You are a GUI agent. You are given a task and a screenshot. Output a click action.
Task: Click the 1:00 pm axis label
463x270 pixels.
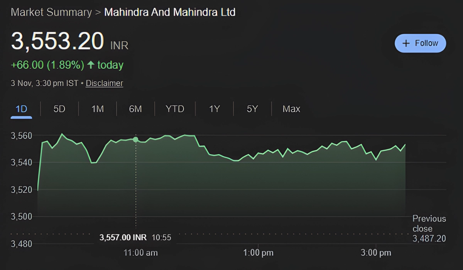click(258, 253)
